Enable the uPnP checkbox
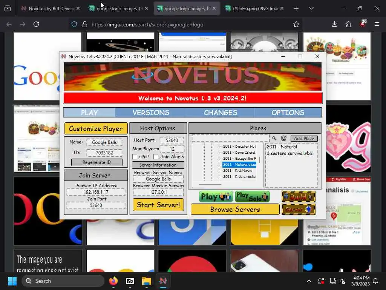The height and width of the screenshot is (290, 386). pyautogui.click(x=135, y=157)
